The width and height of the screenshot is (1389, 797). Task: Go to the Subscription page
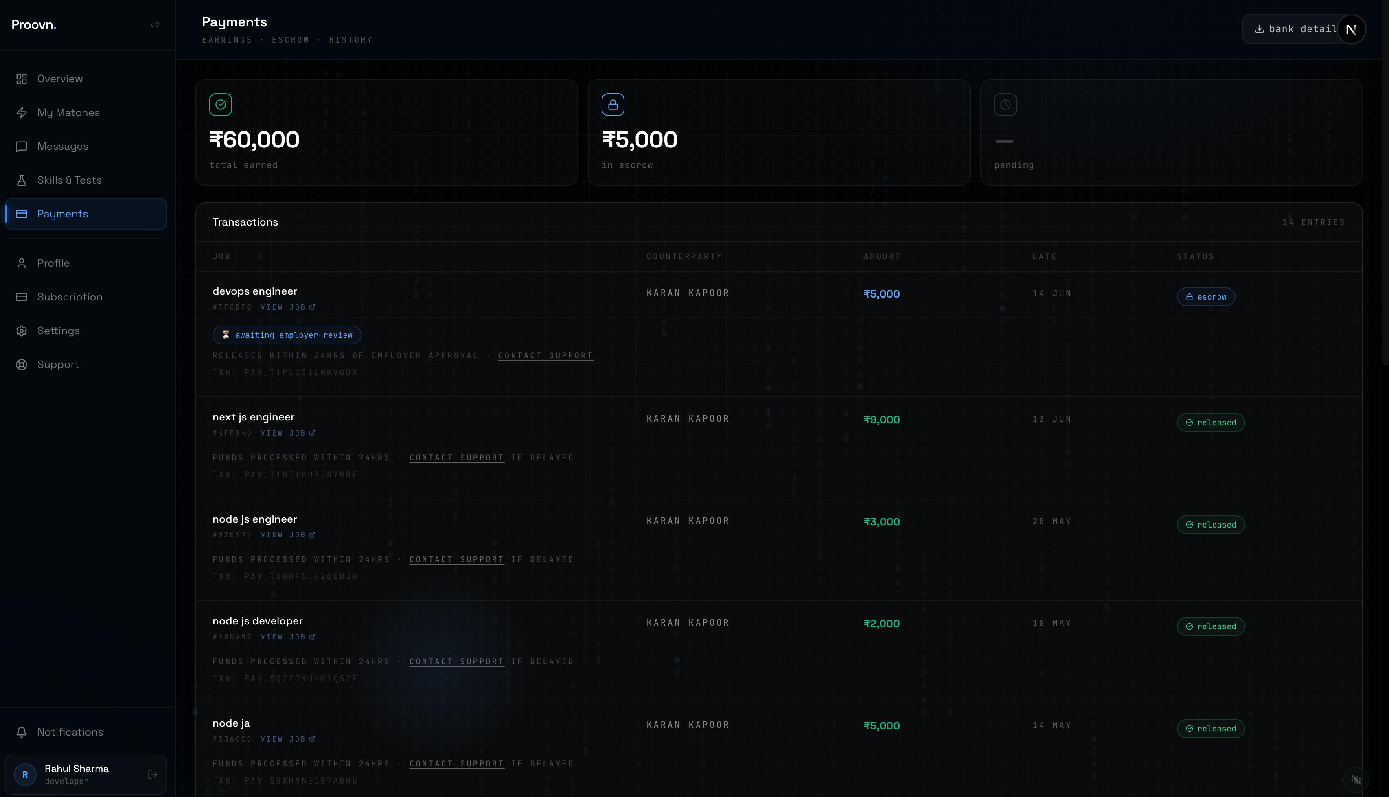tap(86, 297)
